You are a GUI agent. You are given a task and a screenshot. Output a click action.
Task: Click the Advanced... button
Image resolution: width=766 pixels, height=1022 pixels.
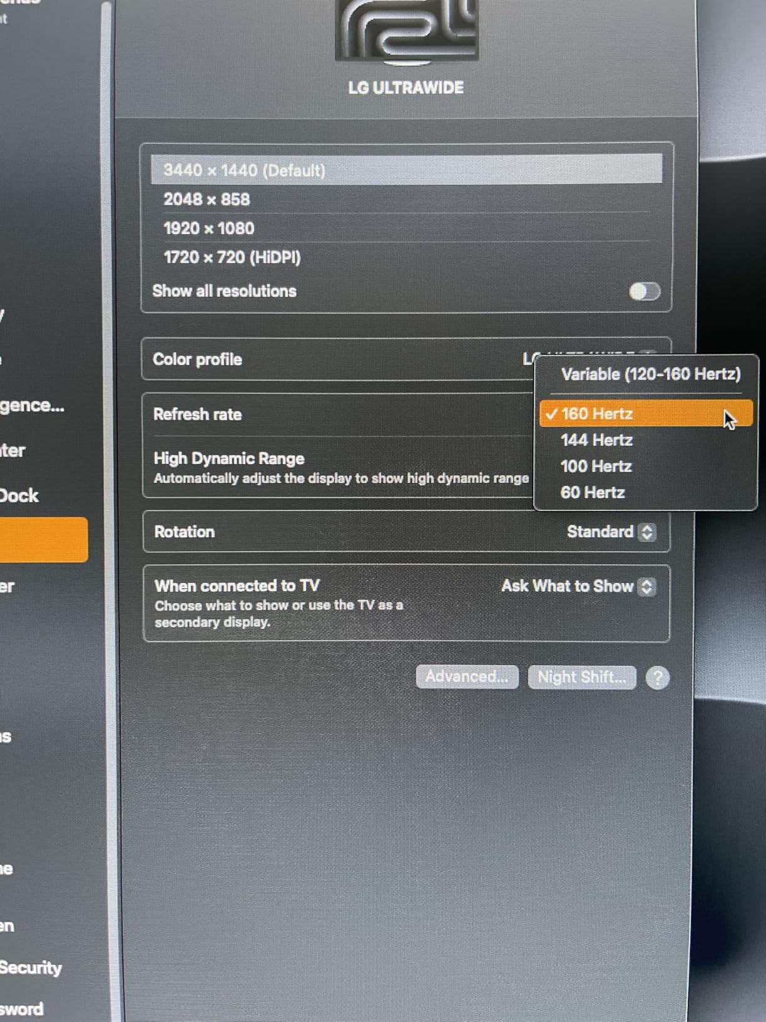tap(467, 677)
